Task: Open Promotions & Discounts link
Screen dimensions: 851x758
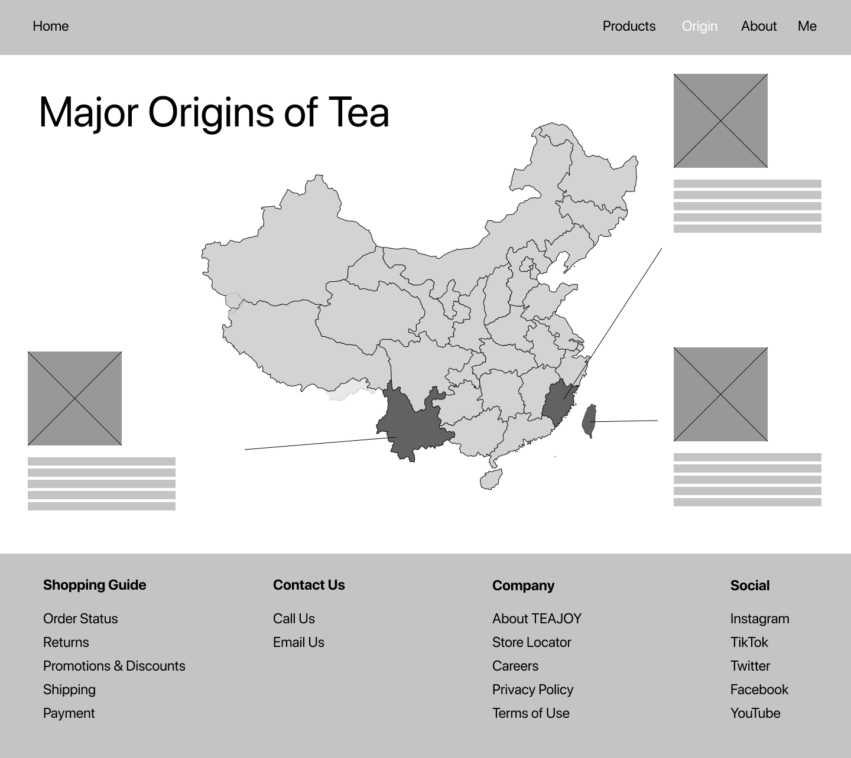Action: (114, 666)
